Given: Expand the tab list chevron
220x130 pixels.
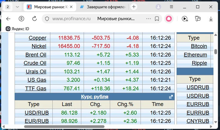Looking at the screenshot, I should pyautogui.click(x=17, y=7).
